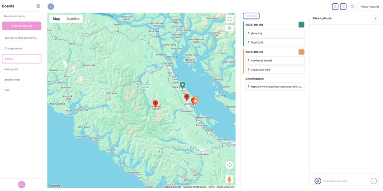Click the 2026-08-09 date heading
Image resolution: width=383 pixels, height=191 pixels.
coord(254,25)
